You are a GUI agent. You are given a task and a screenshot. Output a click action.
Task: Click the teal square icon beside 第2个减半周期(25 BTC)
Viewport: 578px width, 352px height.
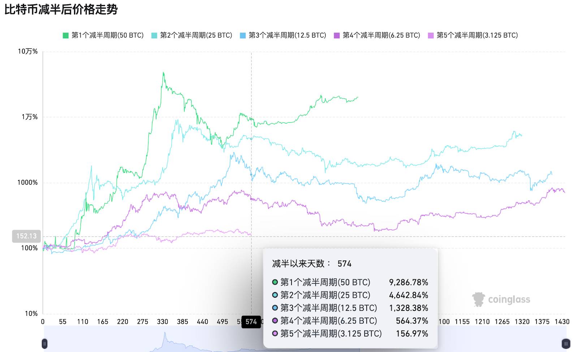(x=154, y=35)
